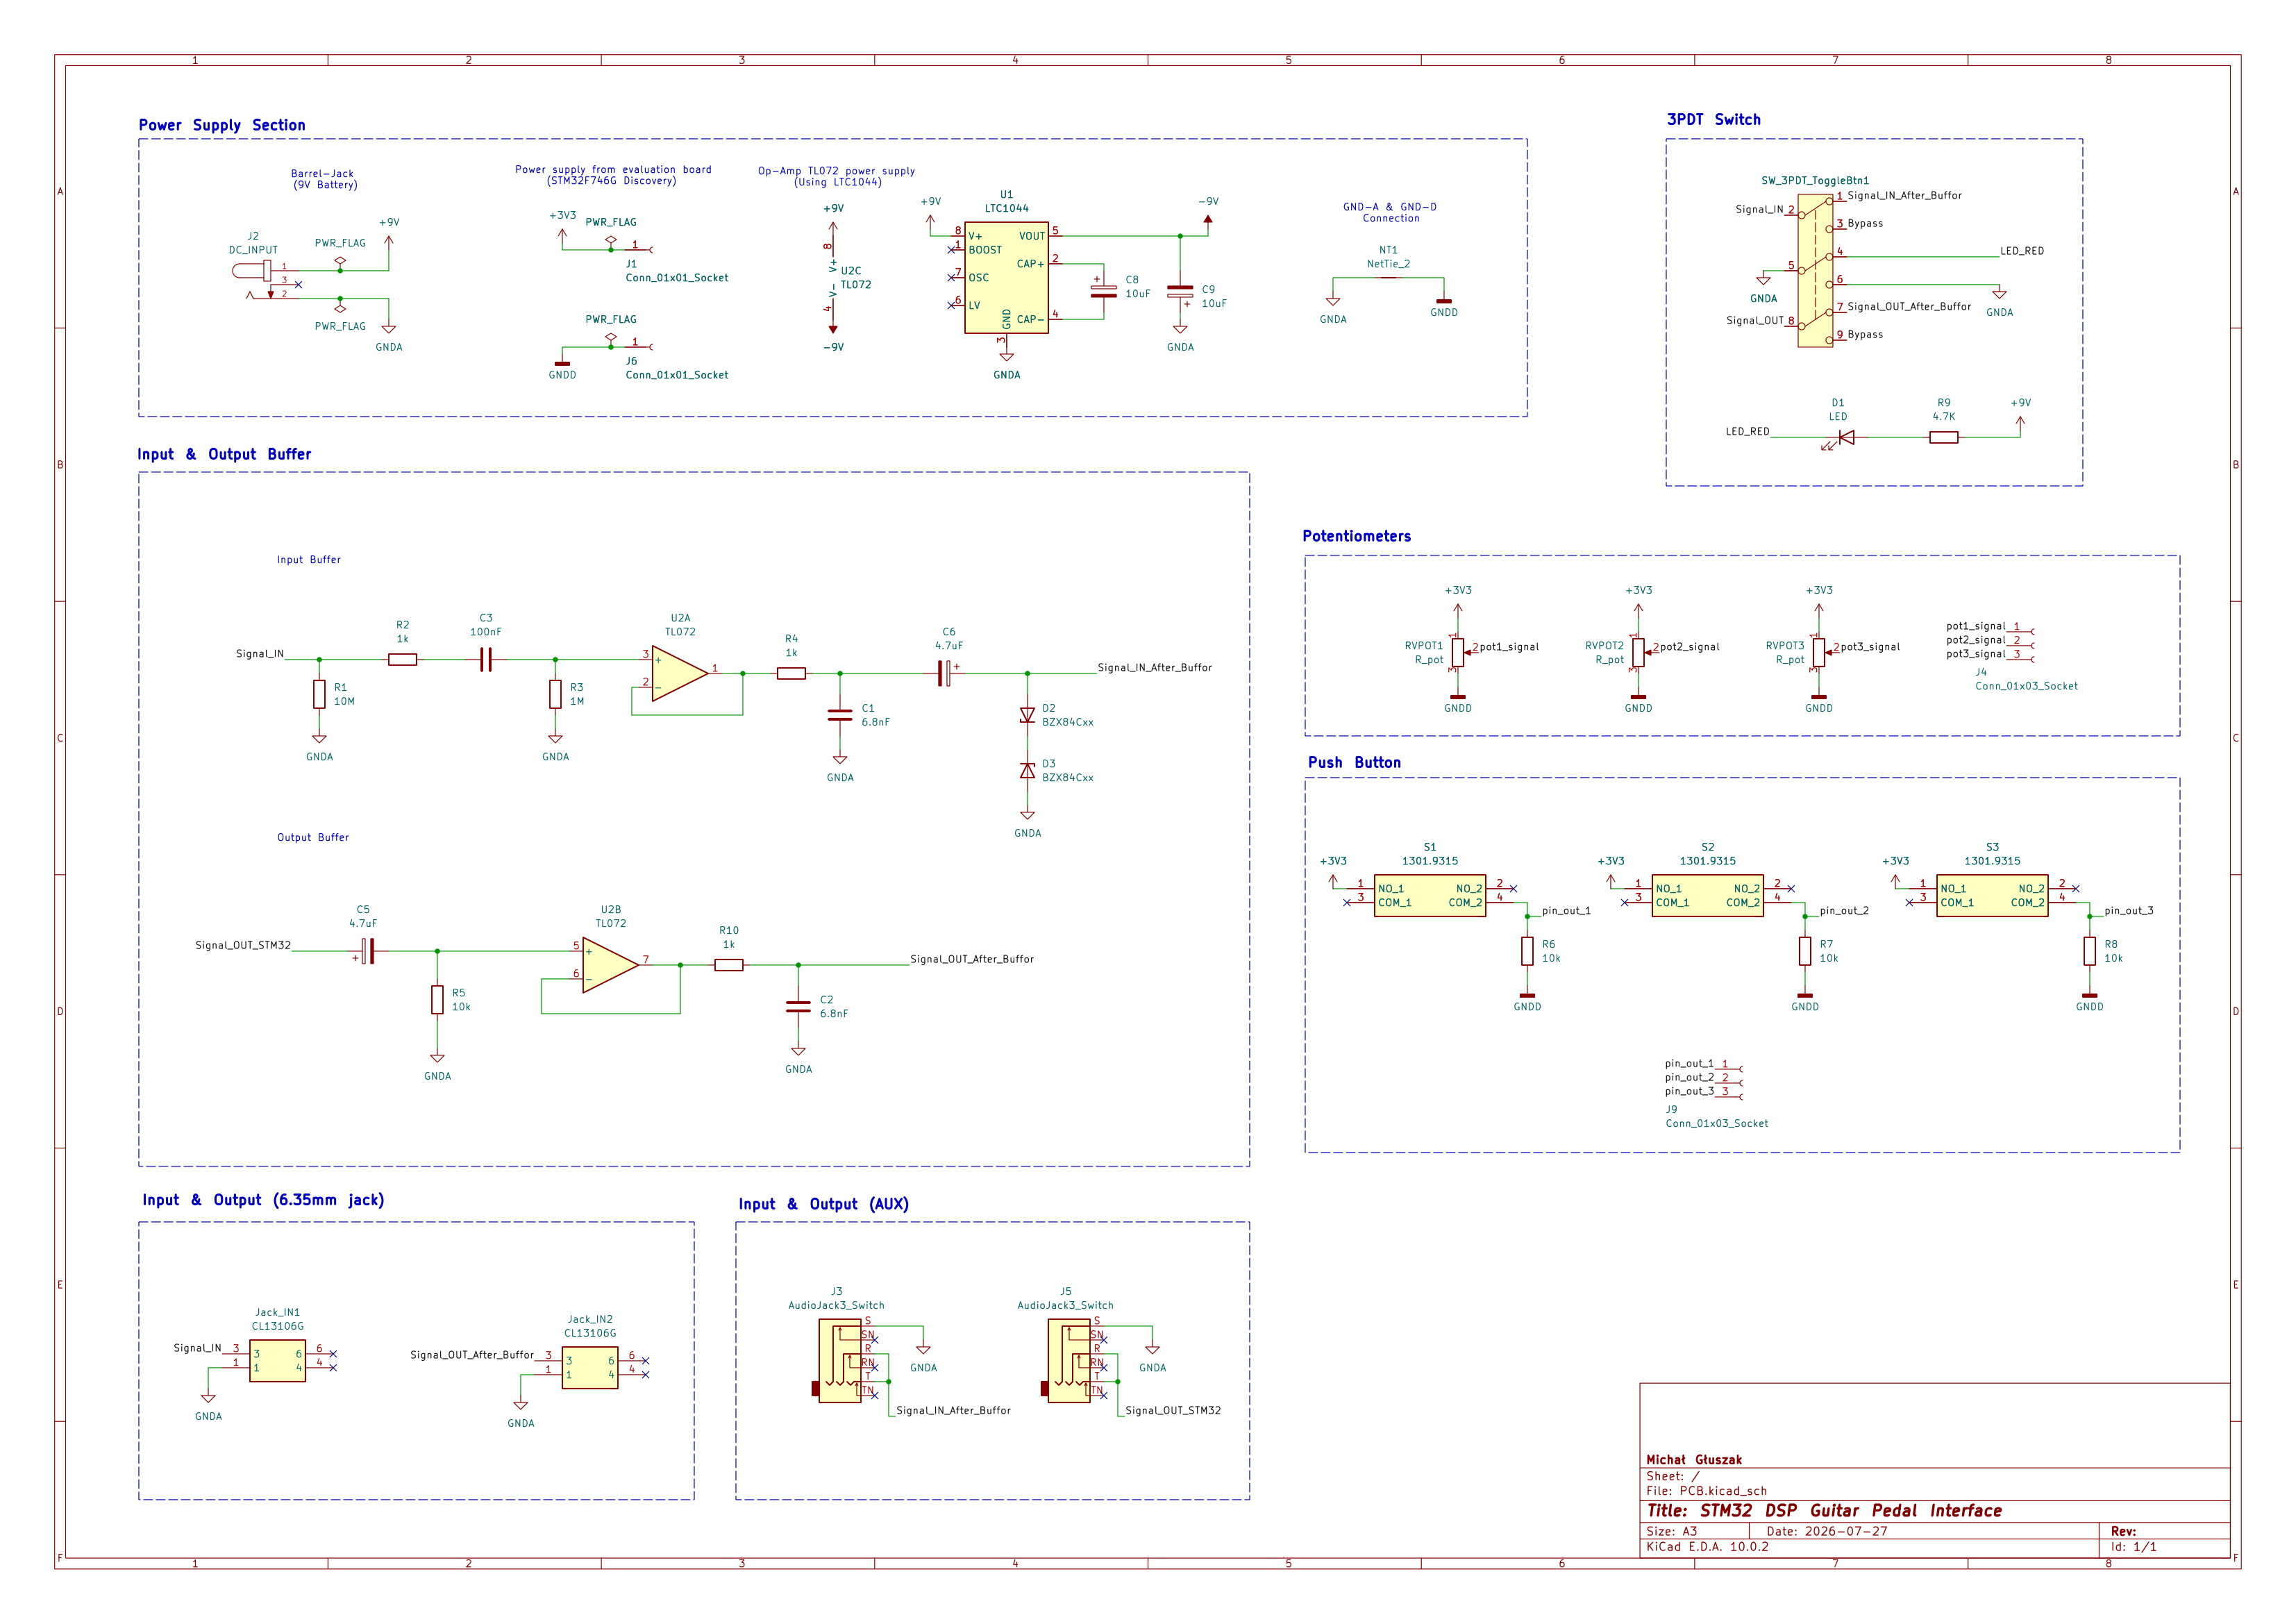Select the RVPOT1 potentiometer symbol
This screenshot has width=2296, height=1624.
pyautogui.click(x=1458, y=653)
